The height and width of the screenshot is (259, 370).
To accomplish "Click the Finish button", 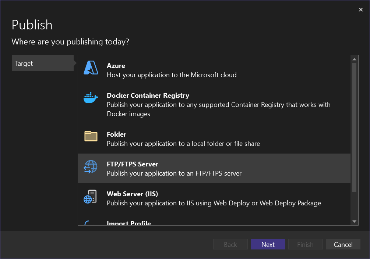I will click(305, 244).
